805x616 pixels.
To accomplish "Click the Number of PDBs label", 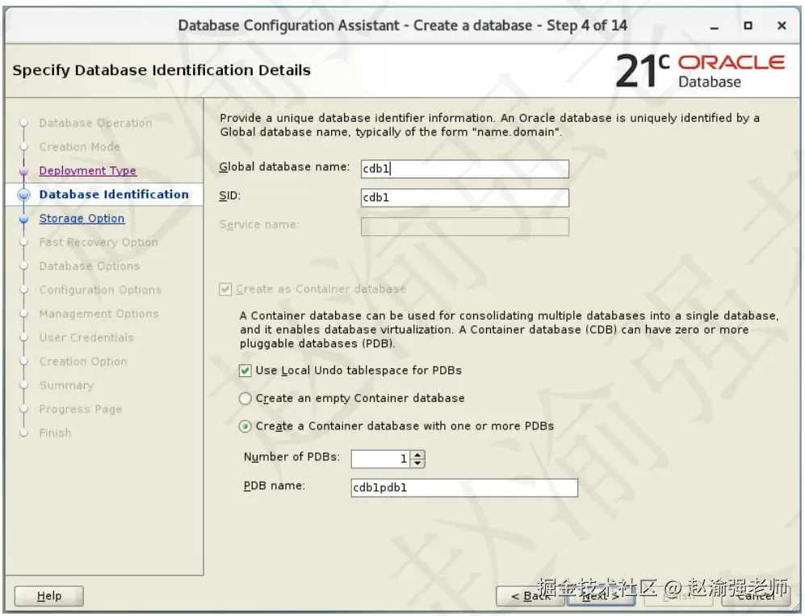I will 291,457.
